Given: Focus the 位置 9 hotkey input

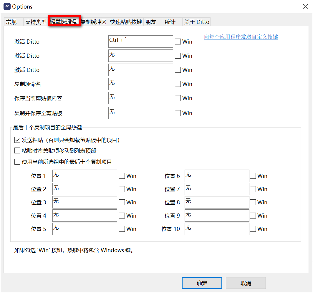Looking at the screenshot, I should (217, 216).
